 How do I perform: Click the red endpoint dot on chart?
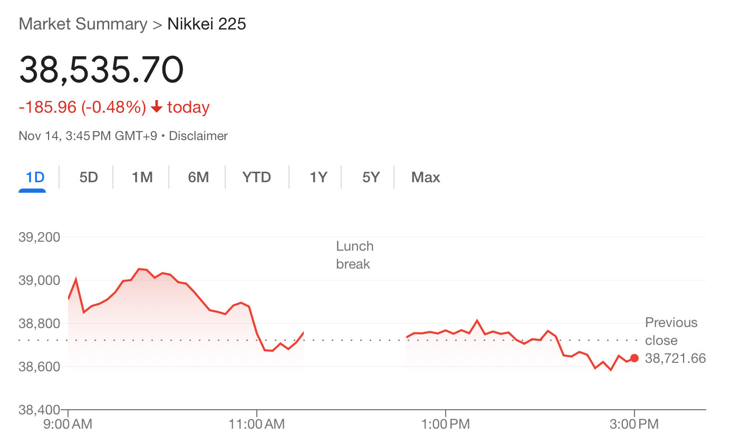[x=634, y=358]
